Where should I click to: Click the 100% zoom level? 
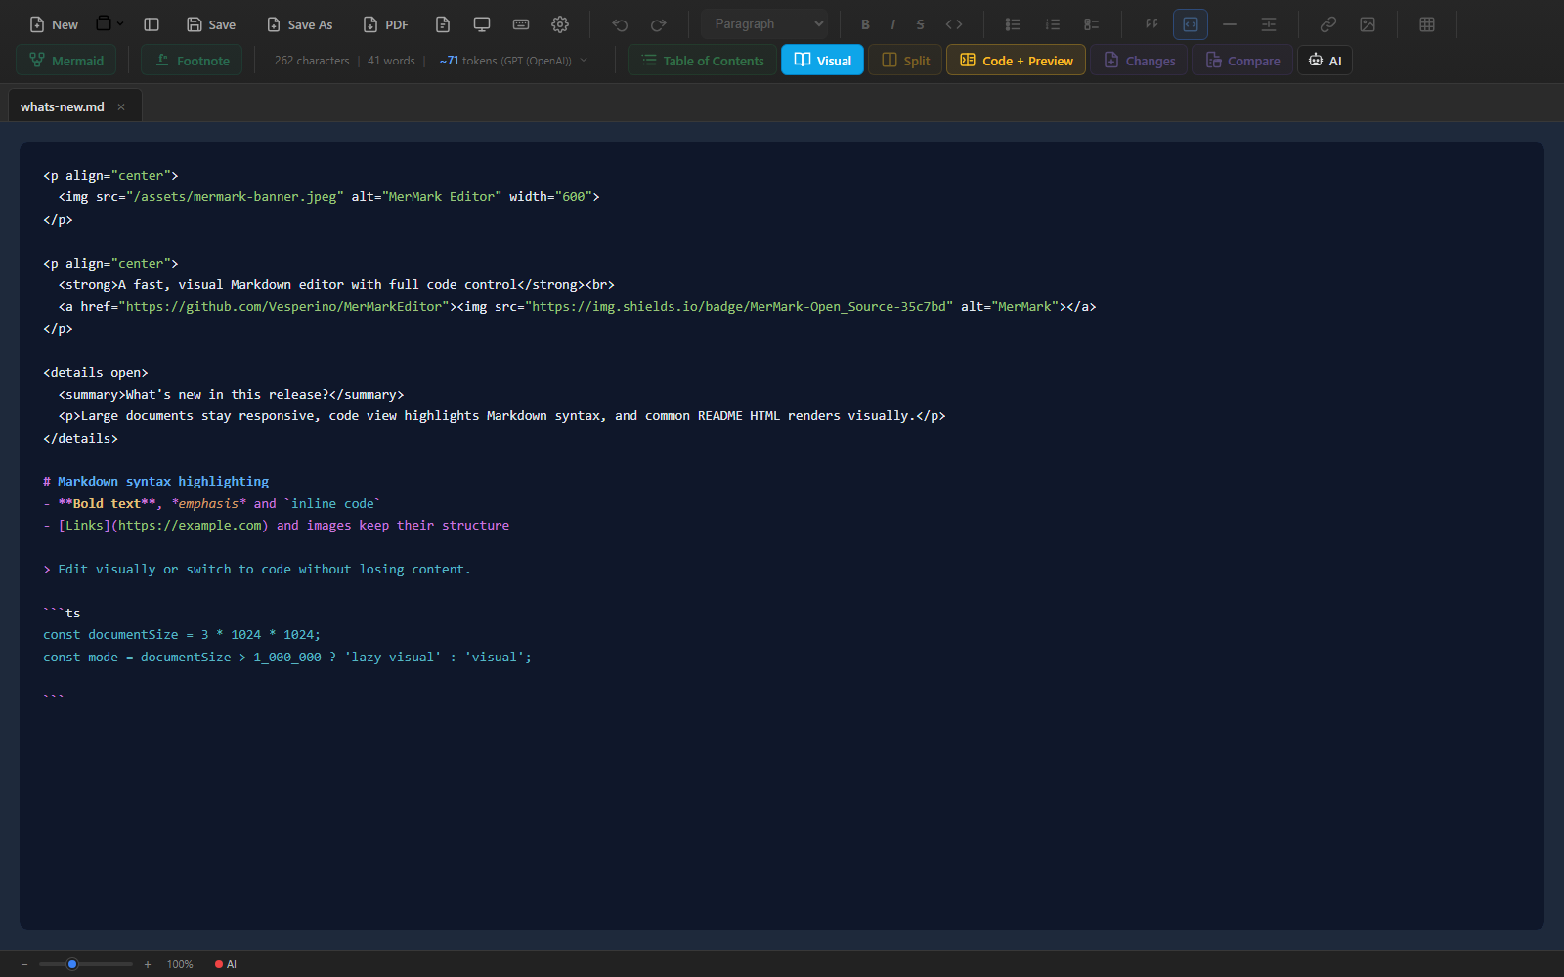(180, 964)
